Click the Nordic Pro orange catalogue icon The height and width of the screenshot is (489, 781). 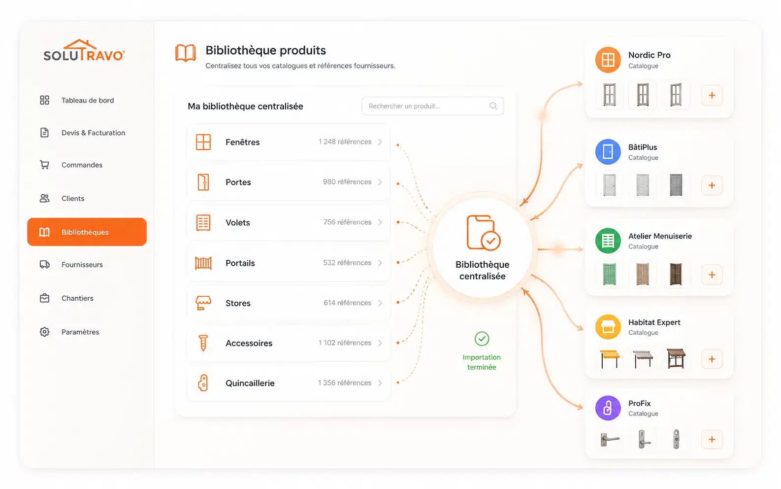click(608, 60)
